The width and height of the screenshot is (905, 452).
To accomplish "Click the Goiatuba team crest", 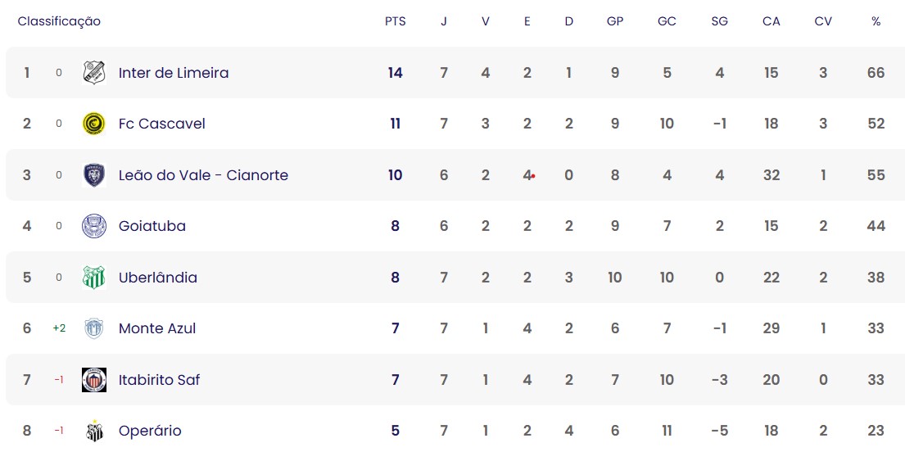I will pos(94,226).
